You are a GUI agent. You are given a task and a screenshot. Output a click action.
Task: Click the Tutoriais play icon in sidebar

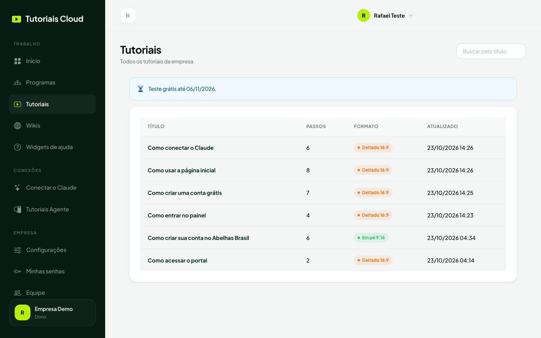(x=18, y=104)
